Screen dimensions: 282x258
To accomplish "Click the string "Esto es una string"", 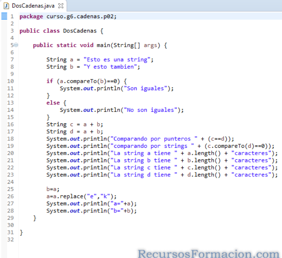I will [117, 60].
